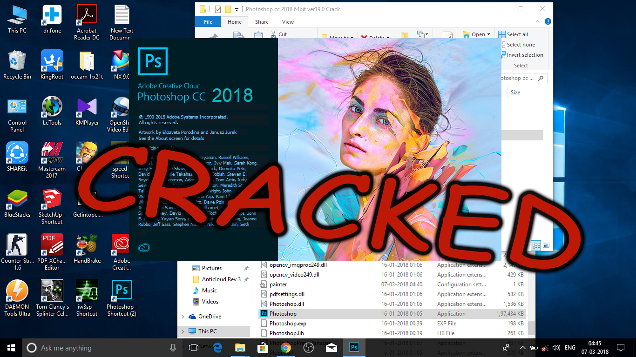Open the File tab in Explorer
This screenshot has height=357, width=636.
208,22
